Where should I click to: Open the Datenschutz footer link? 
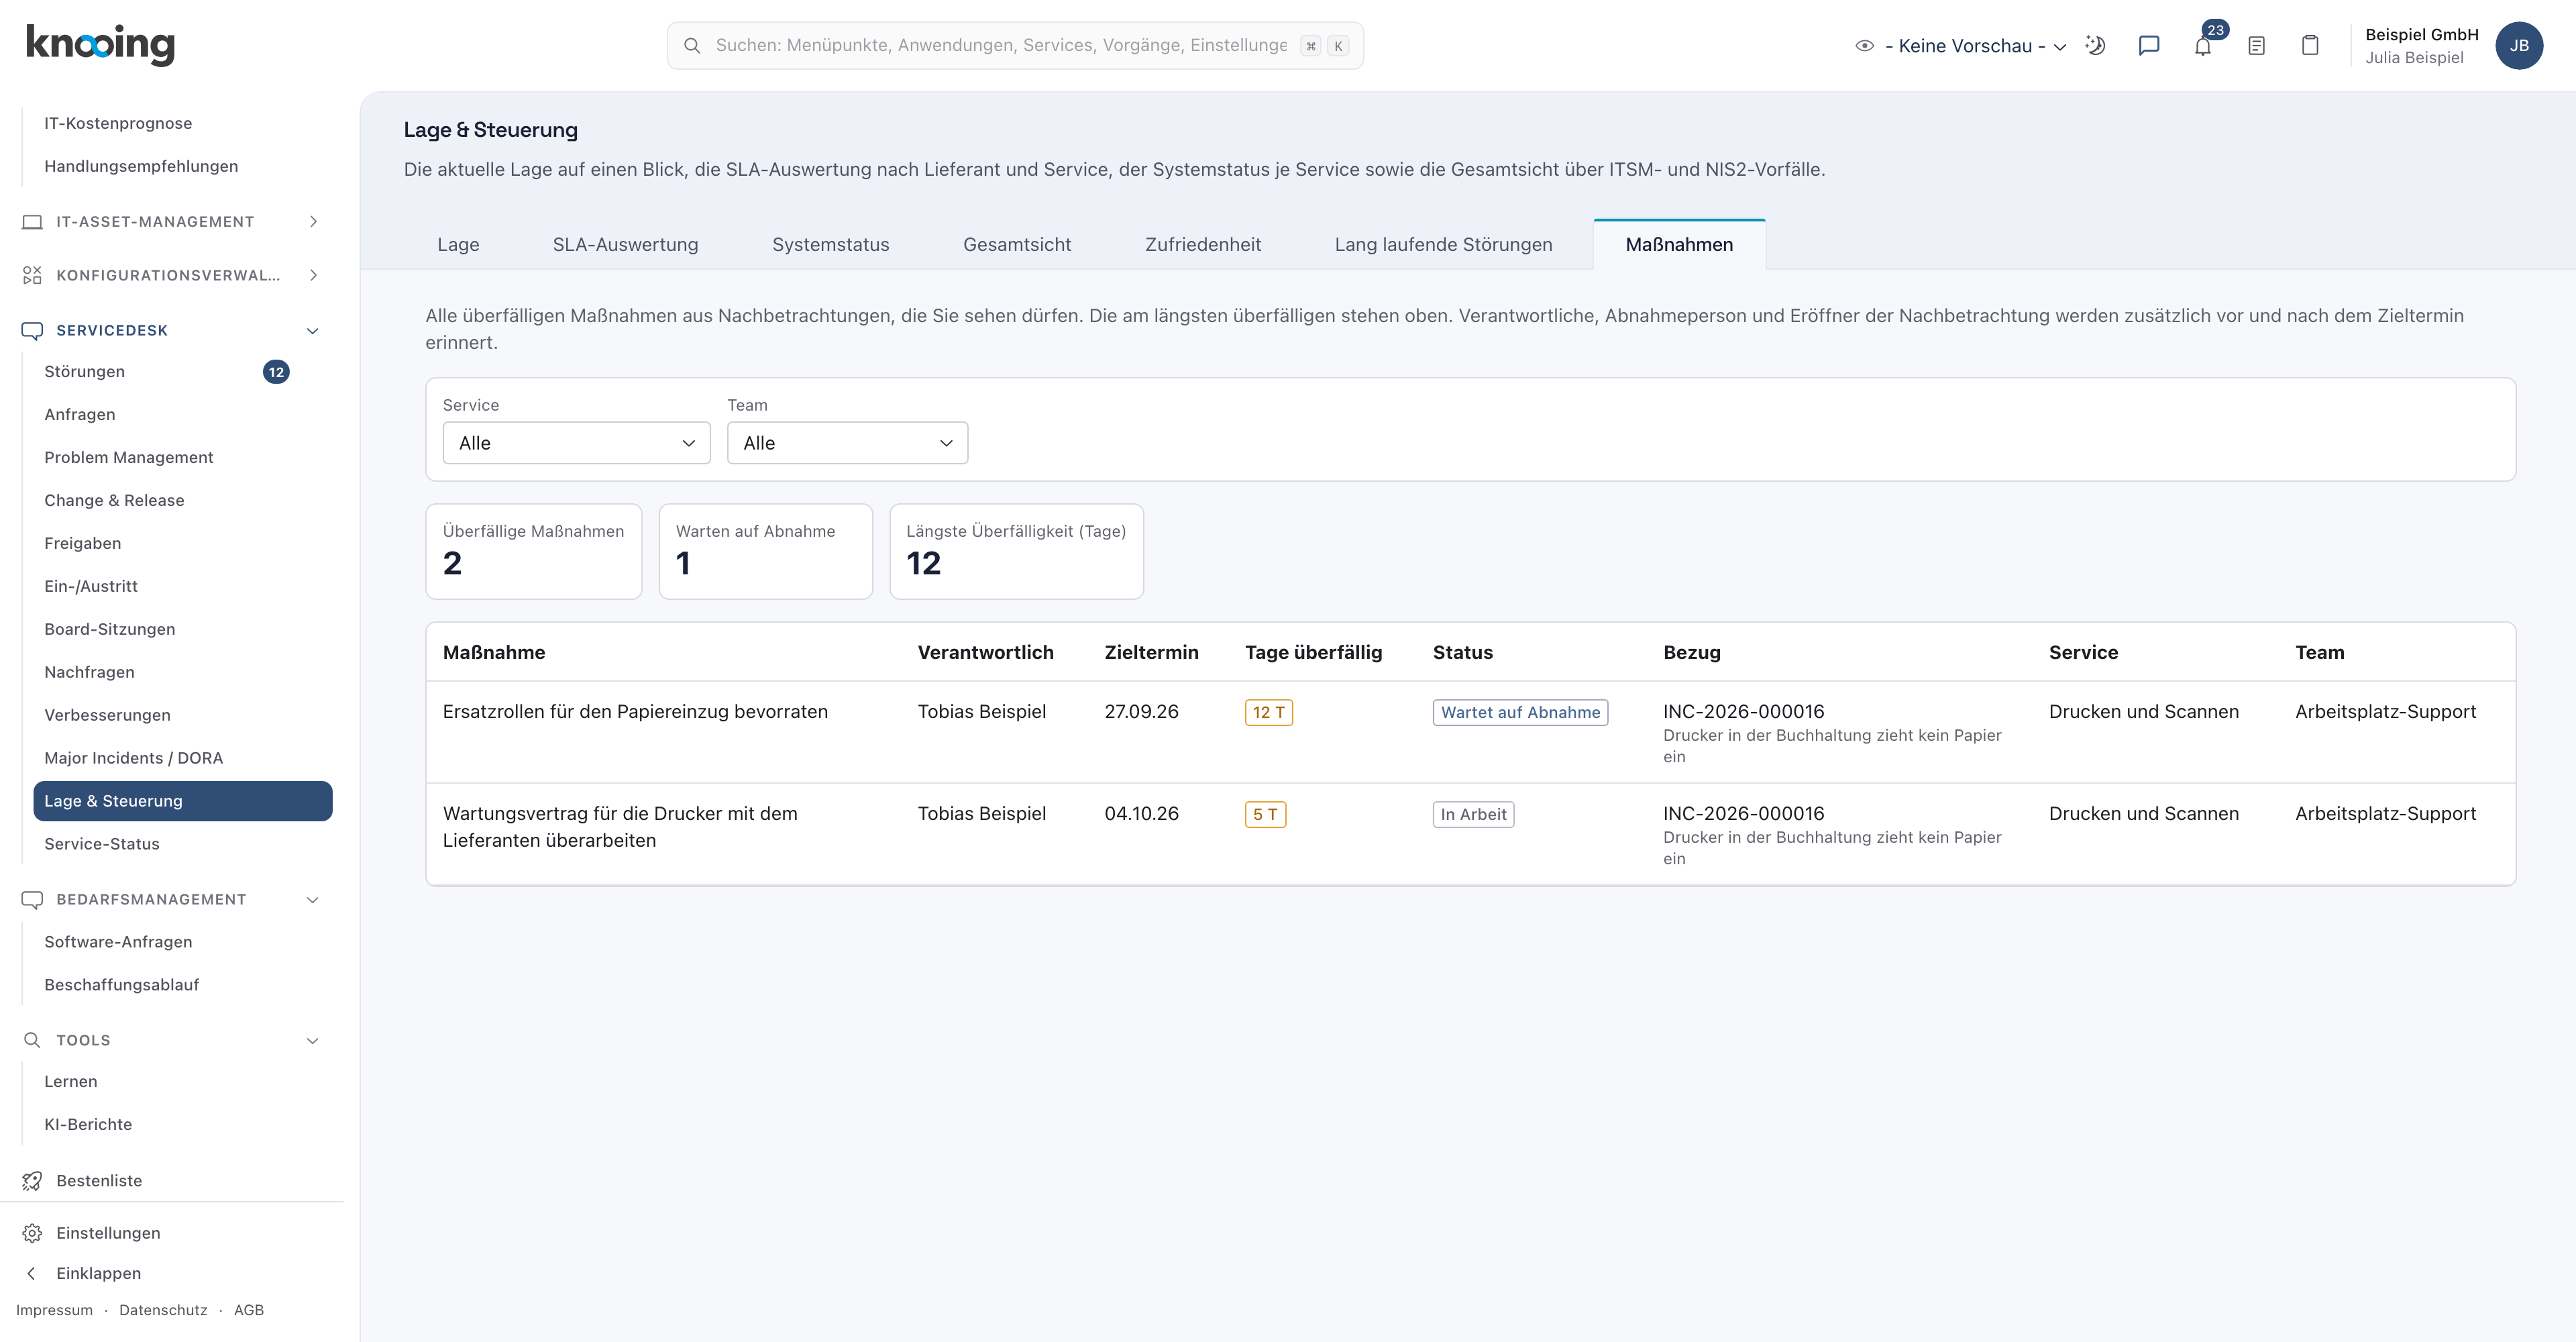point(163,1310)
